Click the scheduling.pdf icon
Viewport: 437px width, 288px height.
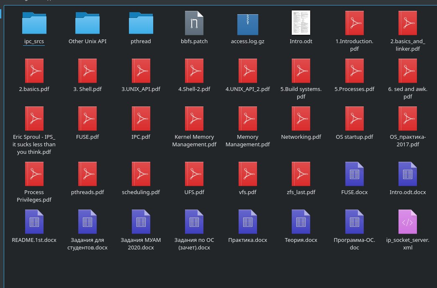(x=141, y=174)
